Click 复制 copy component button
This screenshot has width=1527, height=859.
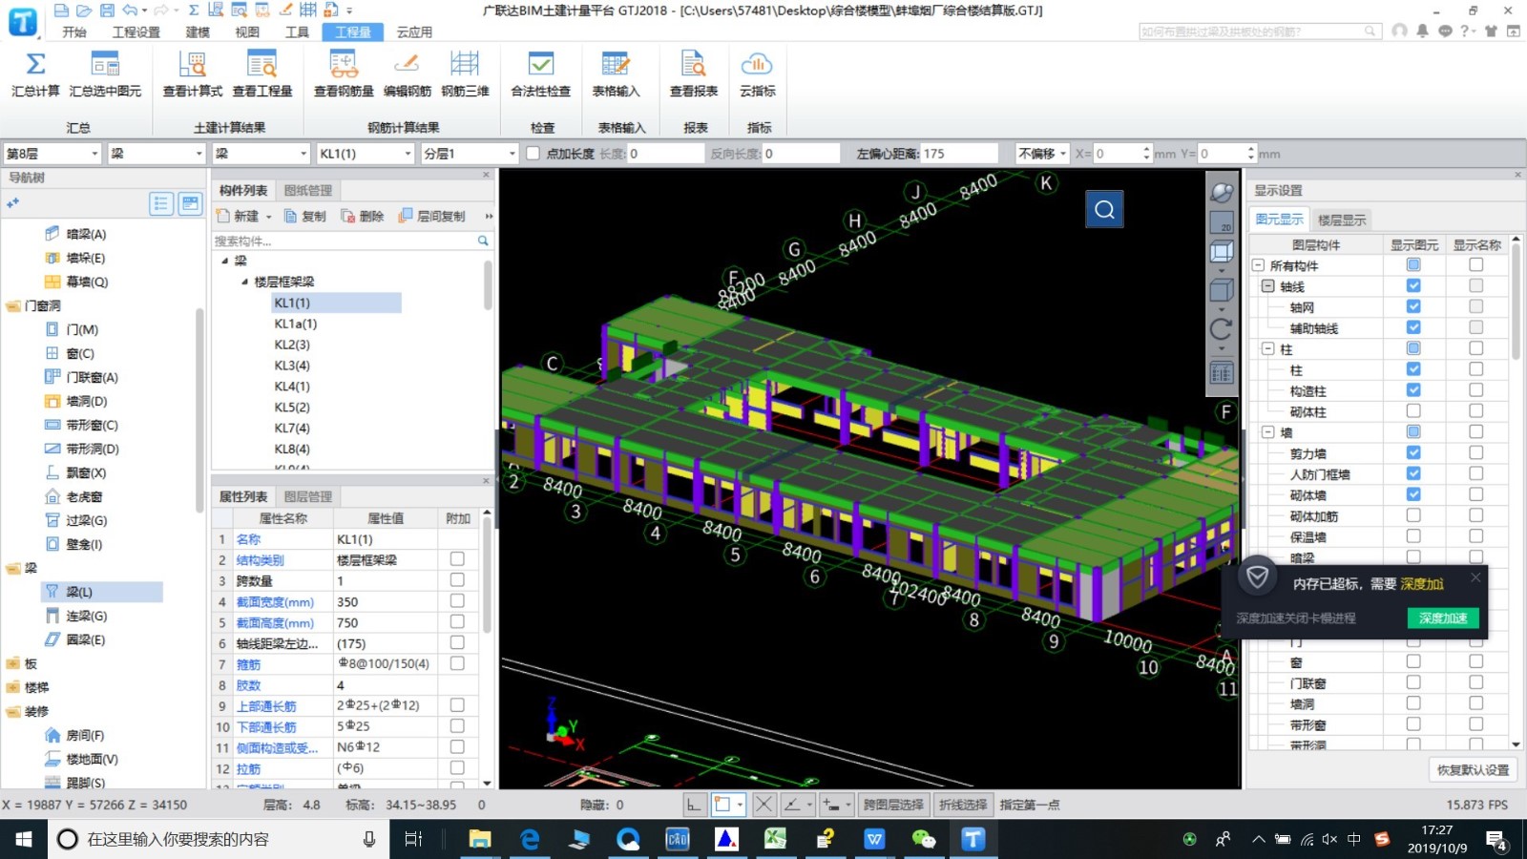point(305,217)
